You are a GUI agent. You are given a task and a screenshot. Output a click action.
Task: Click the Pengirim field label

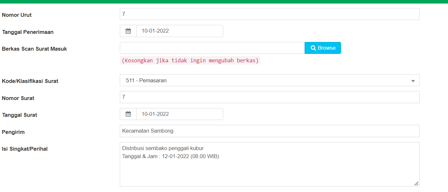coord(13,132)
